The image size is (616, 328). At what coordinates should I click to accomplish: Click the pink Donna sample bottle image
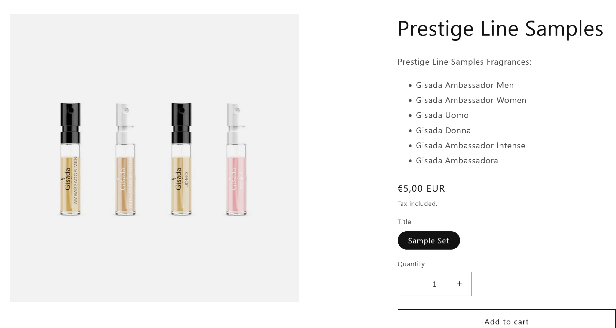click(236, 159)
